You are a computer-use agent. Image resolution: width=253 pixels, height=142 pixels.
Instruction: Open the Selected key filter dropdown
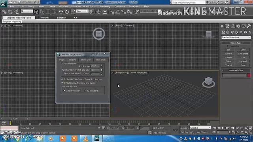pyautogui.click(x=200, y=128)
